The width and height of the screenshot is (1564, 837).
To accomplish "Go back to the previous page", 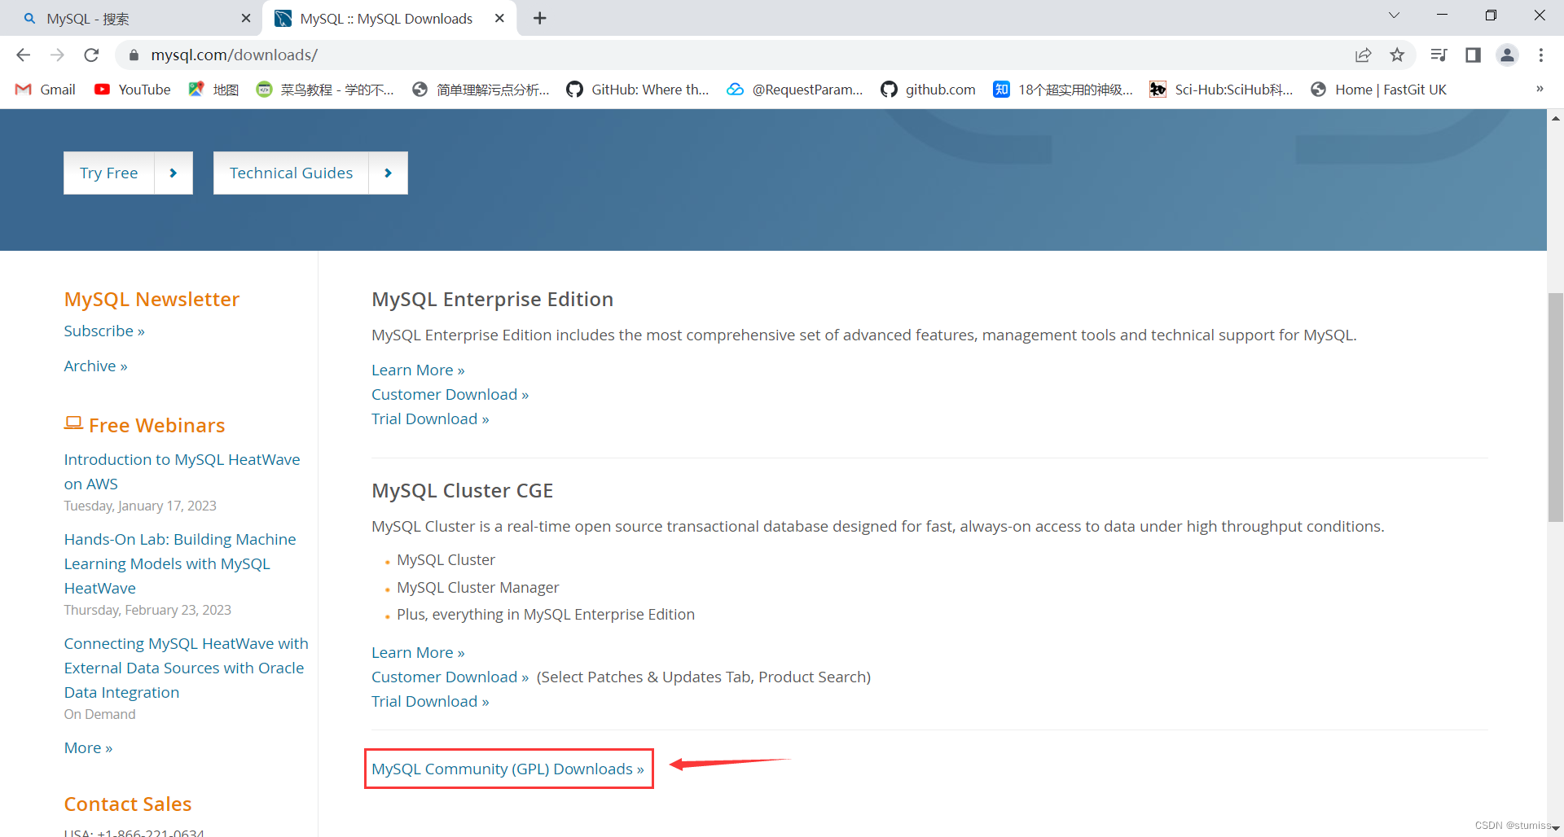I will (23, 55).
